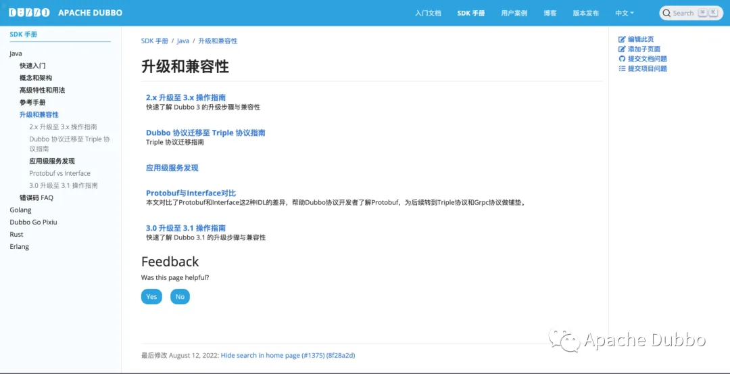This screenshot has width=730, height=374.
Task: Click the (8f28a2d) commit hash
Action: tap(341, 355)
